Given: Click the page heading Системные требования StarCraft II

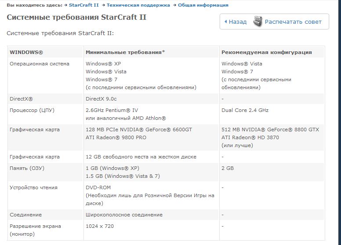Looking at the screenshot, I should (x=76, y=17).
